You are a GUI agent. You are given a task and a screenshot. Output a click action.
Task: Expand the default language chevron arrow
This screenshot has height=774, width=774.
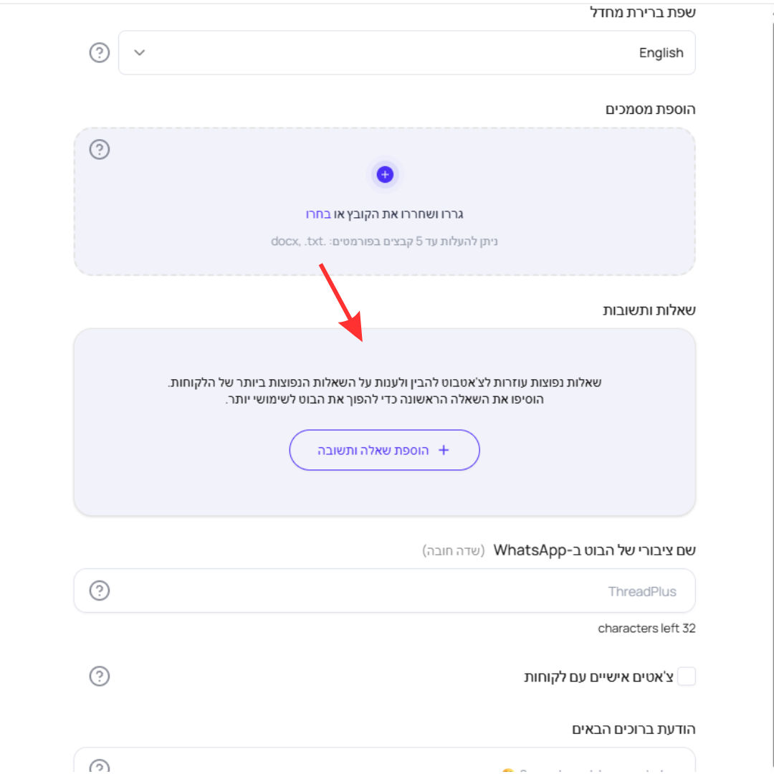140,52
